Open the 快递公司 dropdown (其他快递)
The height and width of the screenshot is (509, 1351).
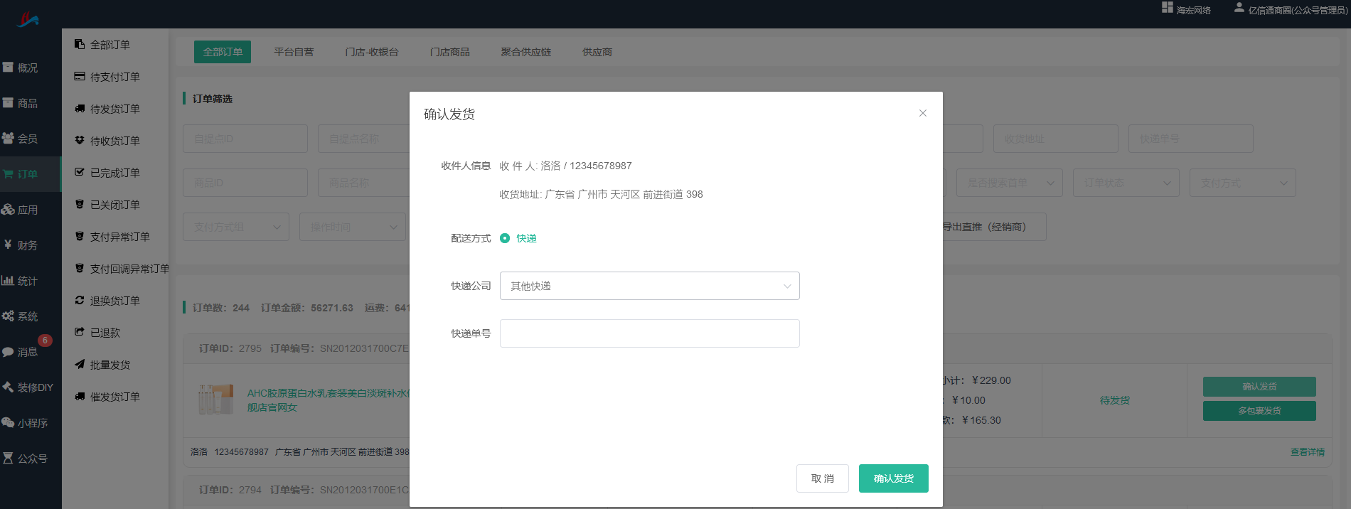tap(650, 286)
